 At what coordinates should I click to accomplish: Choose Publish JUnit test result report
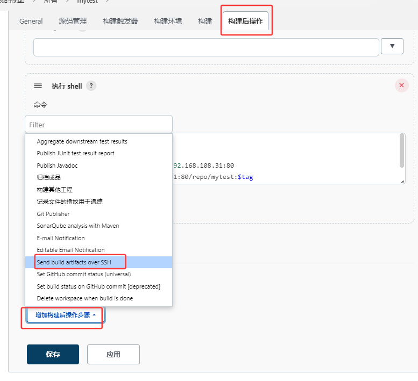point(98,153)
